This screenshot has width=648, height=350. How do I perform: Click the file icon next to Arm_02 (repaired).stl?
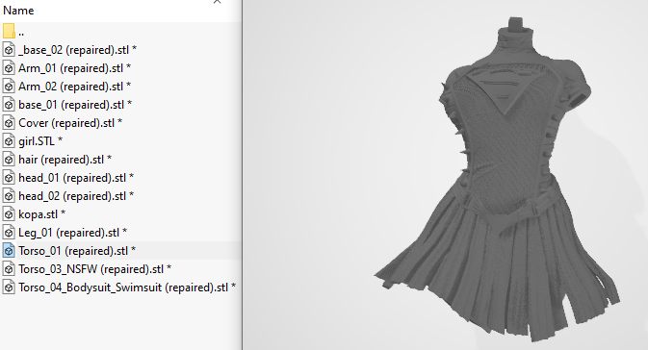[x=9, y=87]
